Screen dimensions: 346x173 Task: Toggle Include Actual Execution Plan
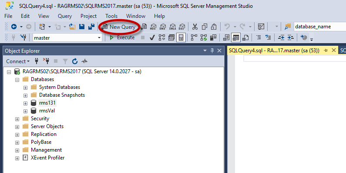(194, 38)
